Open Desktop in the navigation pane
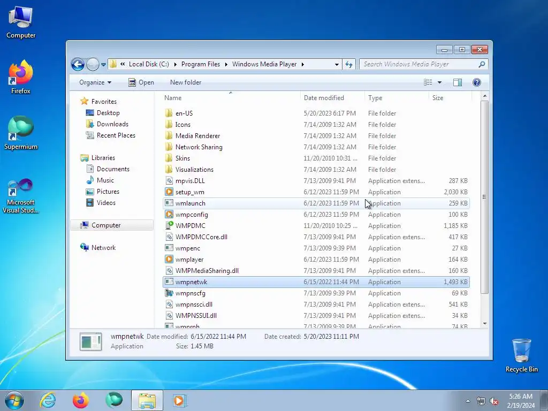The image size is (548, 411). [108, 113]
